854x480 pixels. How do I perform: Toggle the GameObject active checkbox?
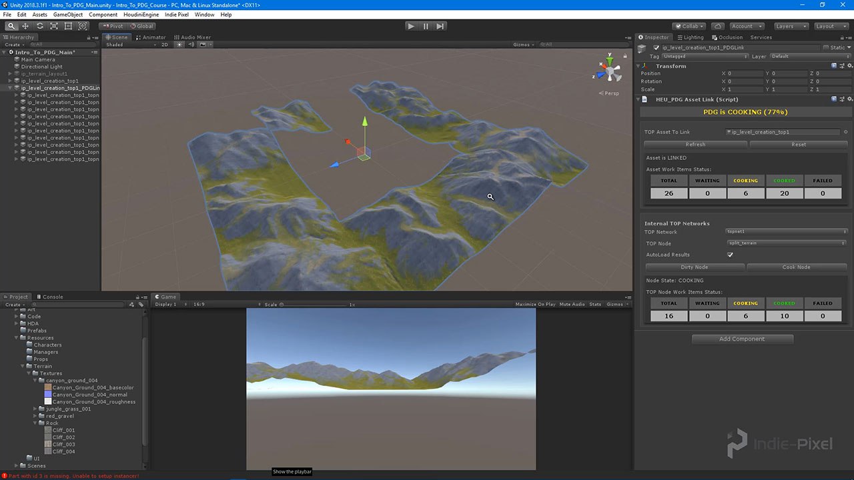657,48
